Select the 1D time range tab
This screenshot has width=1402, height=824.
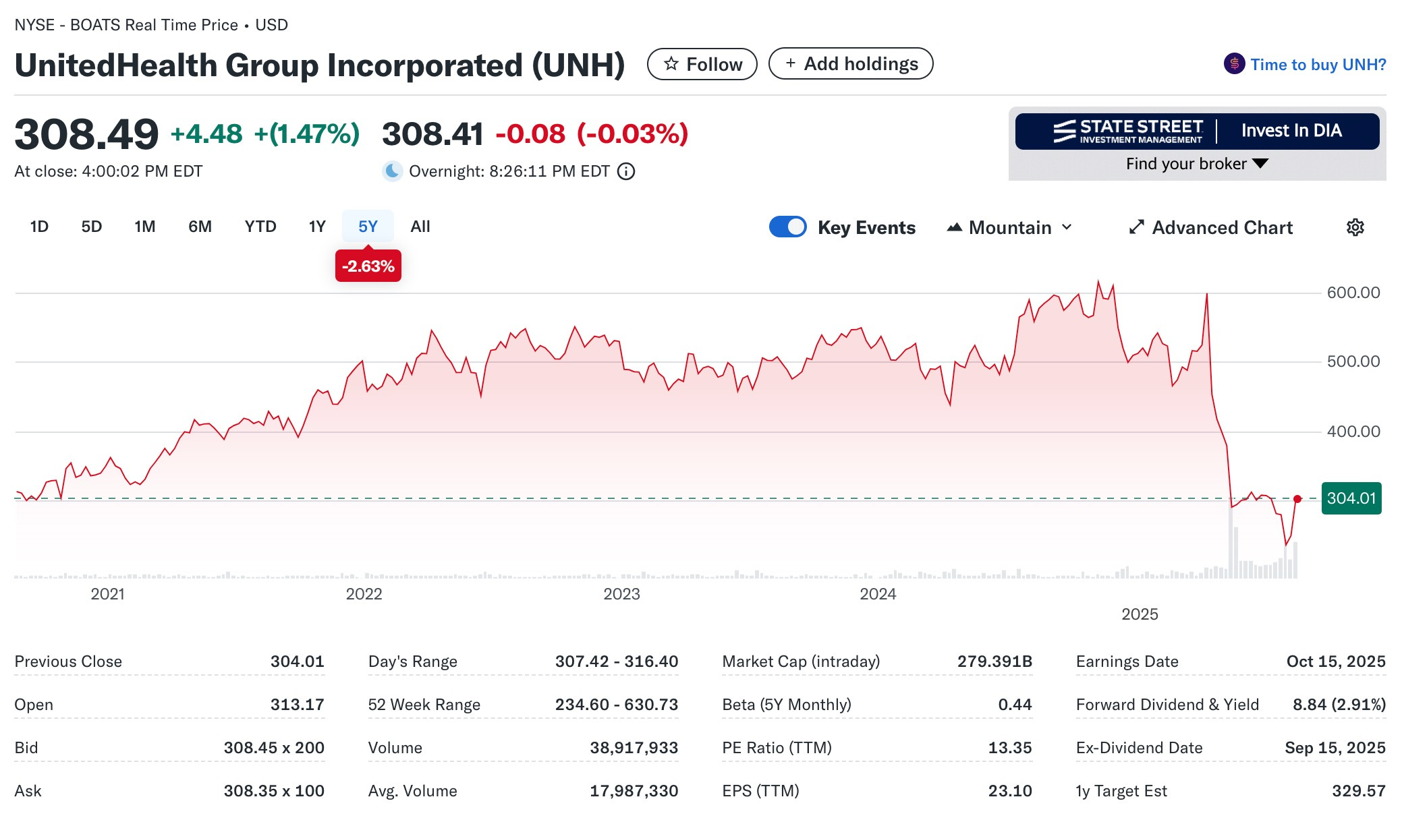[39, 227]
